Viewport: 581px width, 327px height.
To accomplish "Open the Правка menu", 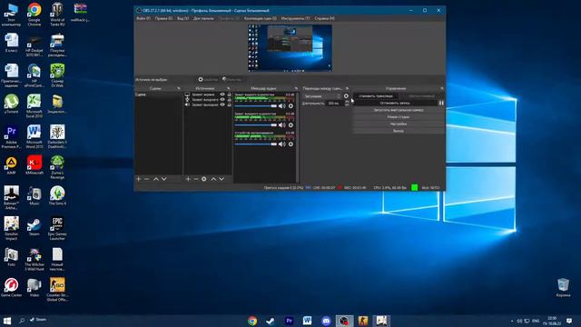I will [163, 18].
